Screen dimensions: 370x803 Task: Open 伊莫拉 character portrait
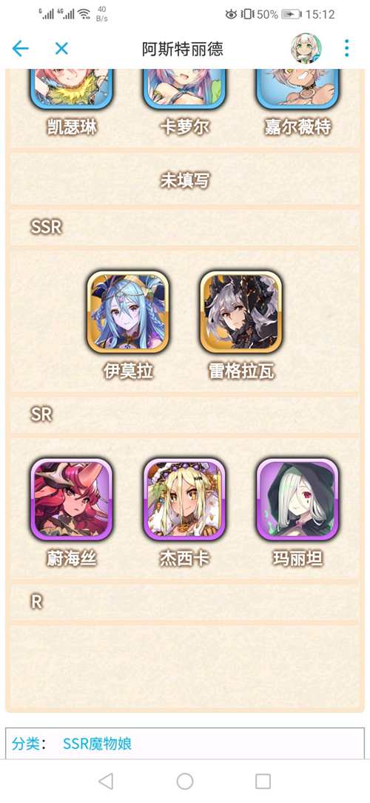(x=128, y=312)
